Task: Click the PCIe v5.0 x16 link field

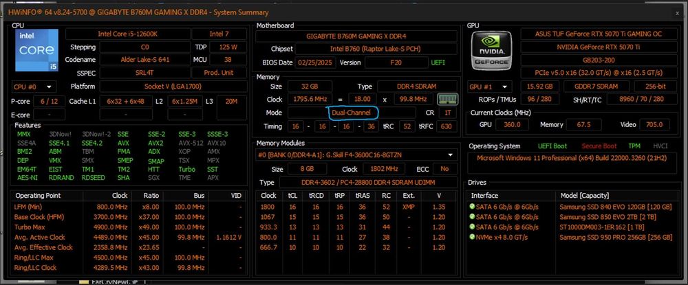Action: point(598,73)
